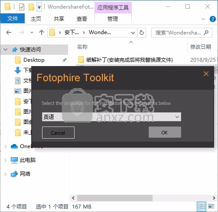218x212 pixels.
Task: Refresh the folder with the refresh icon
Action: click(x=142, y=33)
